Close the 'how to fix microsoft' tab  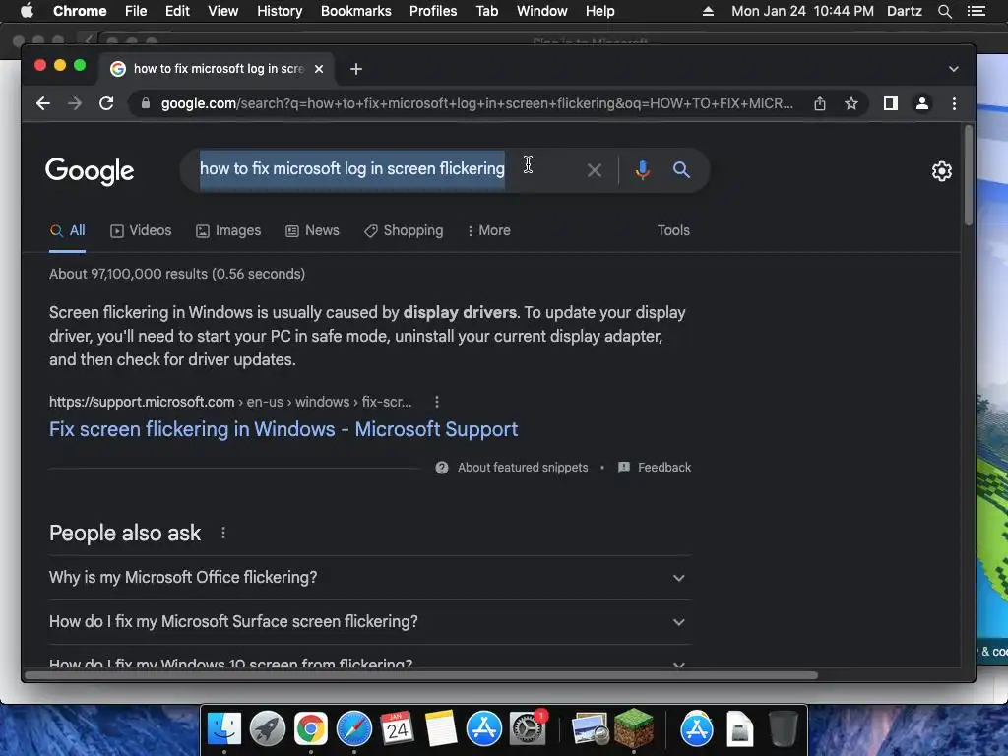tap(319, 69)
